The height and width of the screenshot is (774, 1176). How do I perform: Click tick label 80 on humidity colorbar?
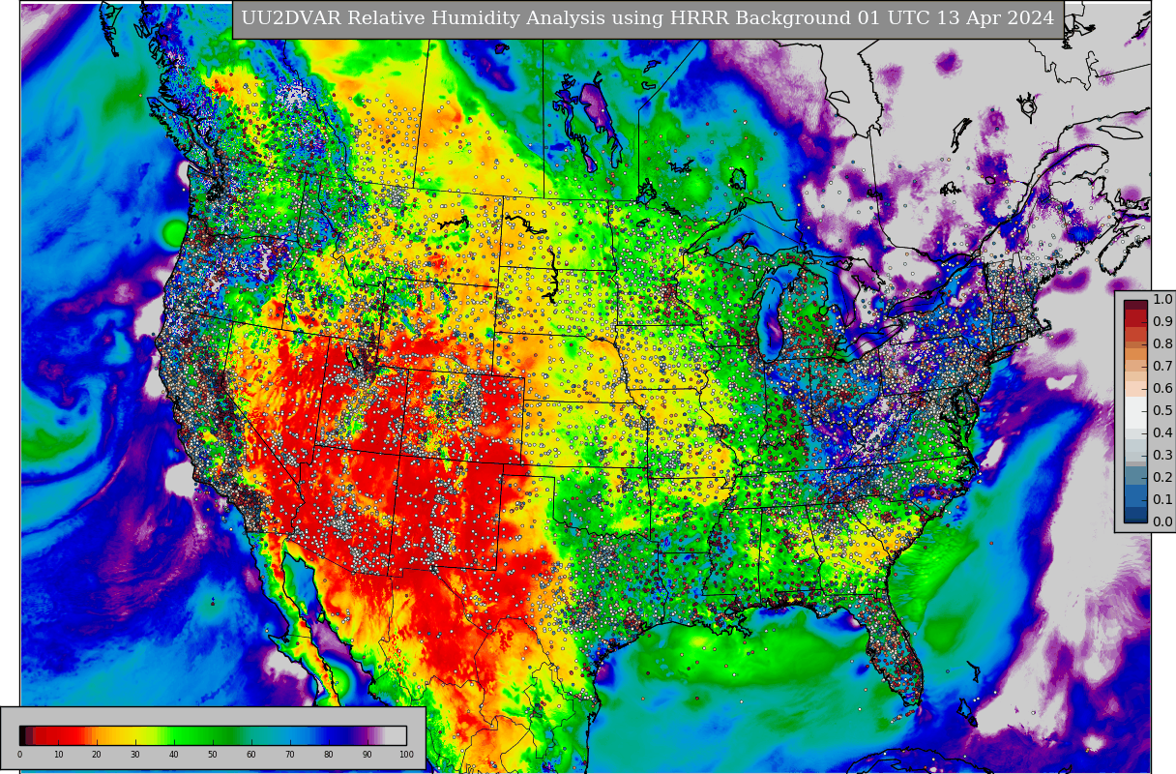(329, 755)
